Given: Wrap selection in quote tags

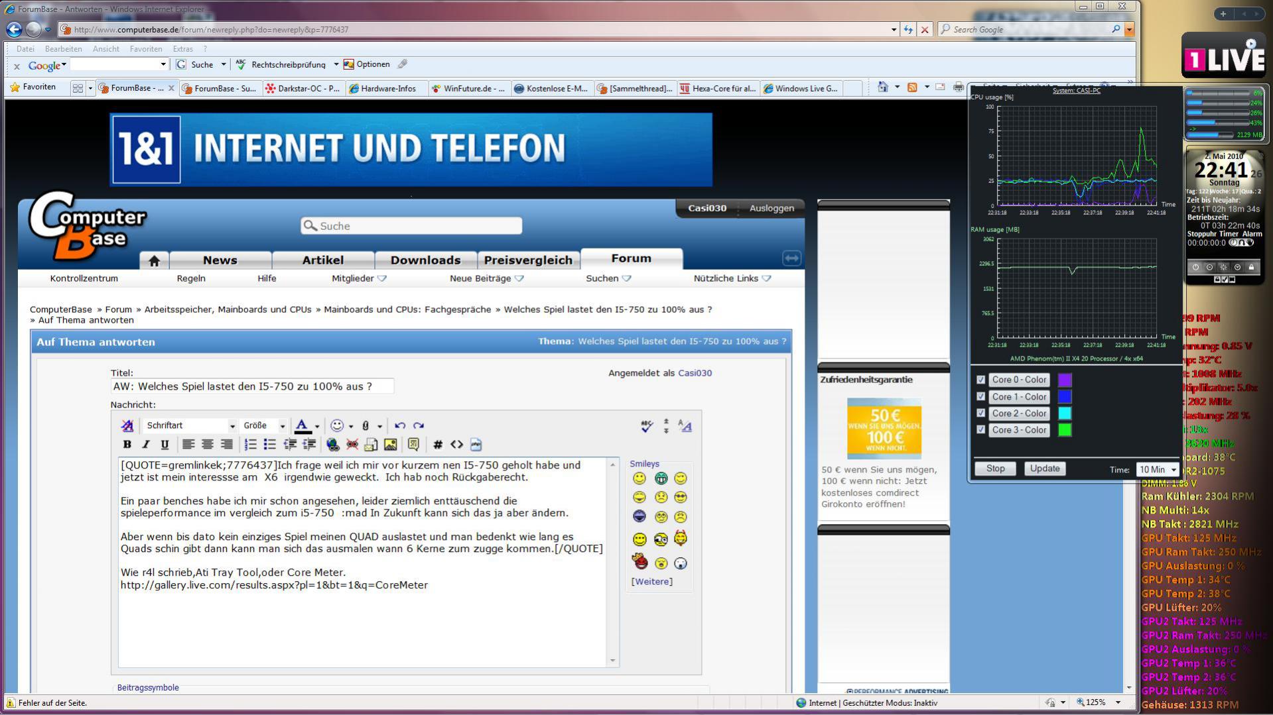Looking at the screenshot, I should pyautogui.click(x=414, y=445).
